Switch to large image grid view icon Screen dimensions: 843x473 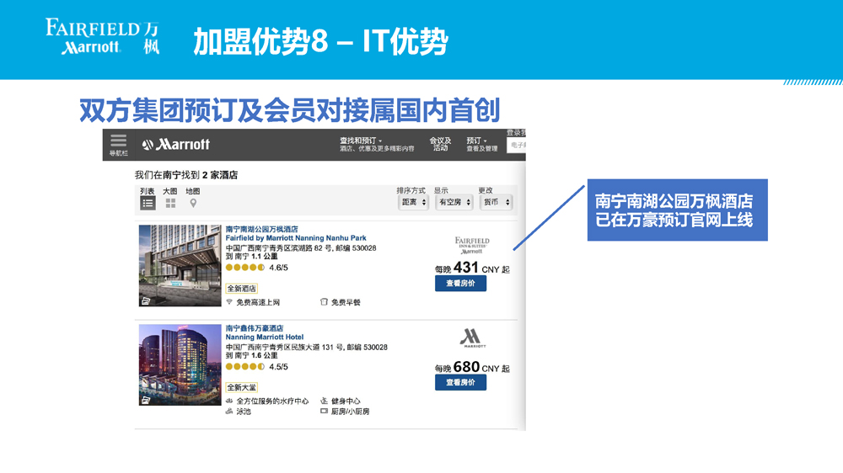click(170, 203)
